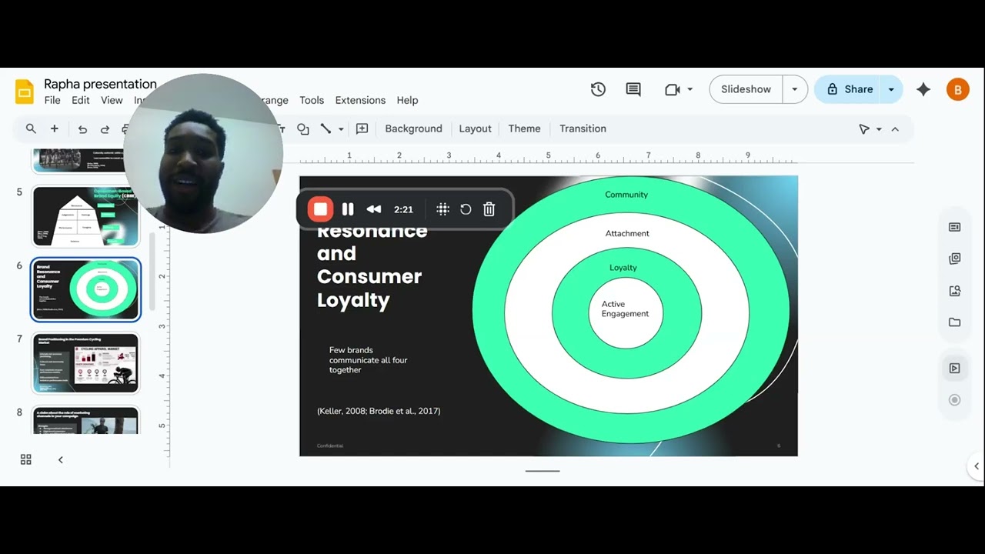Start the Slideshow
Image resolution: width=985 pixels, height=554 pixels.
(x=746, y=89)
